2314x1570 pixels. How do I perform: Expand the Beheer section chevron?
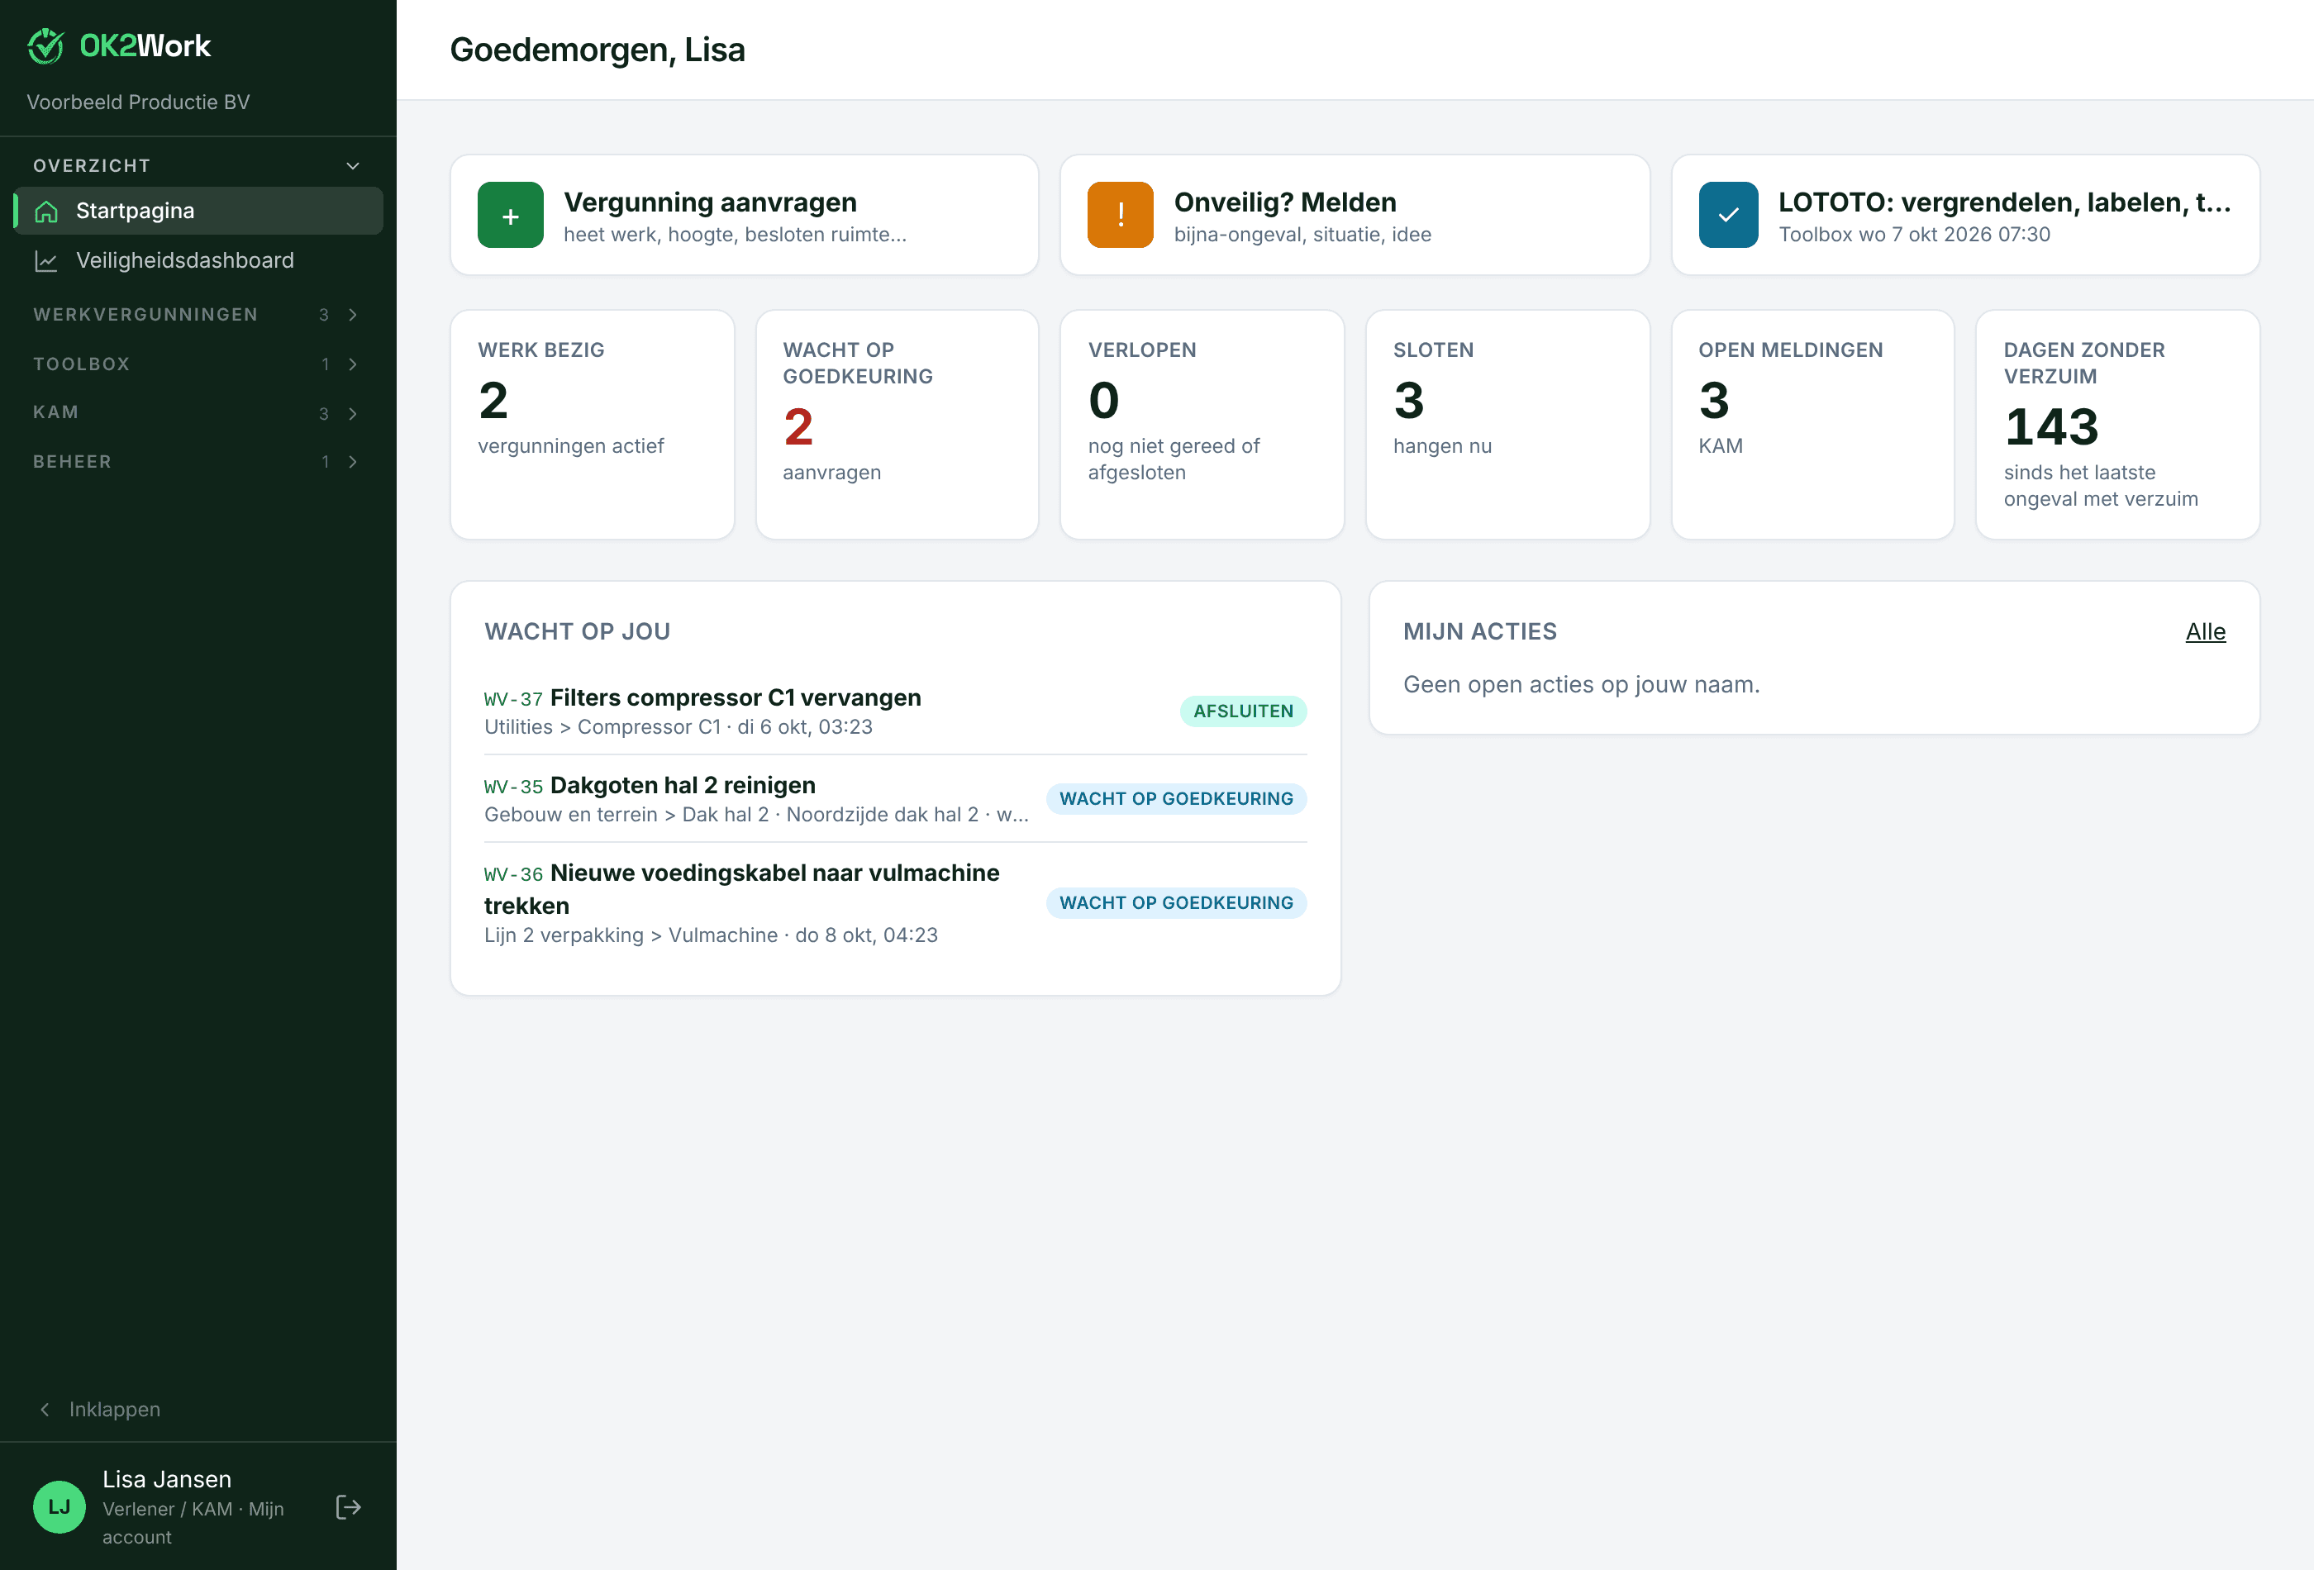click(353, 462)
